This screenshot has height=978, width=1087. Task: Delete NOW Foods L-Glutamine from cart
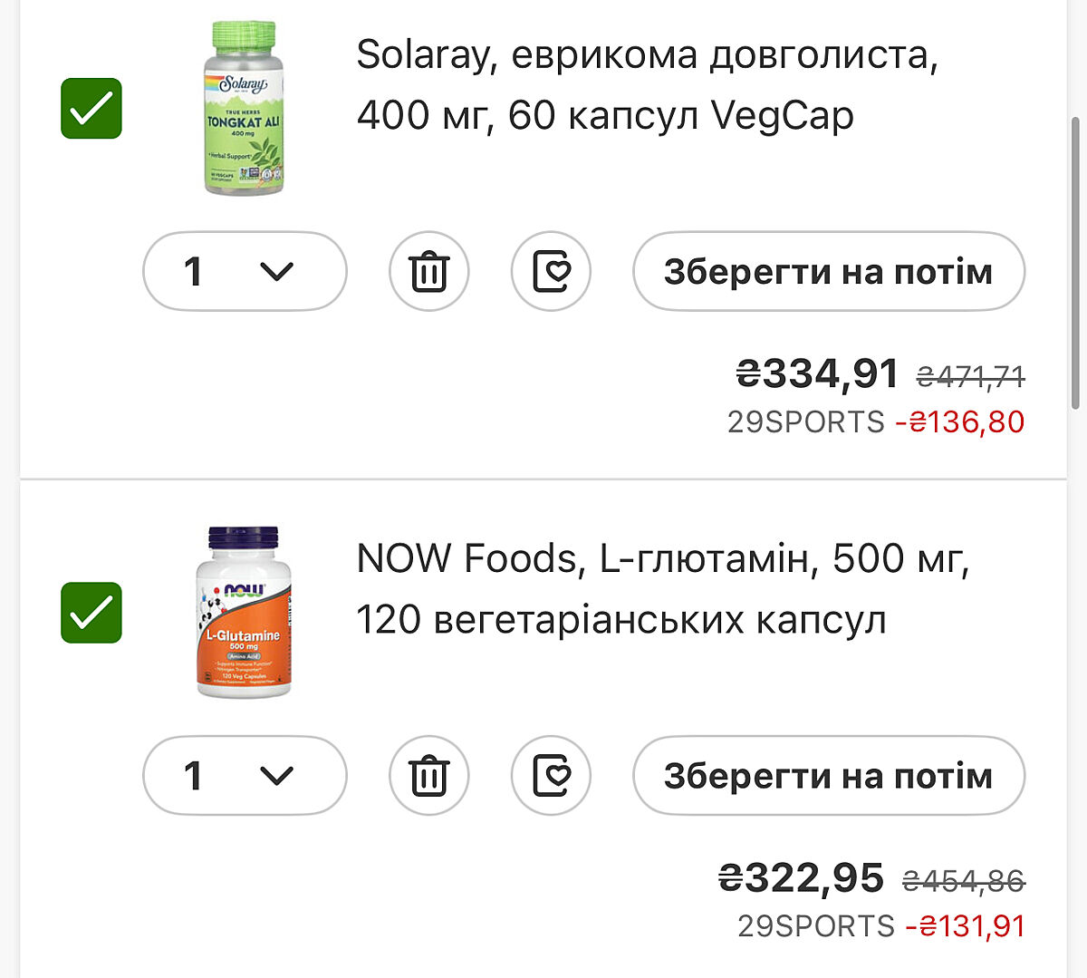pos(428,776)
